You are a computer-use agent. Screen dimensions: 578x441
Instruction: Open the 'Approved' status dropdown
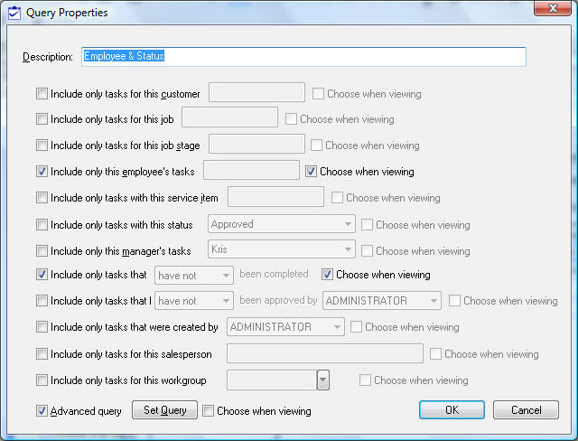348,224
